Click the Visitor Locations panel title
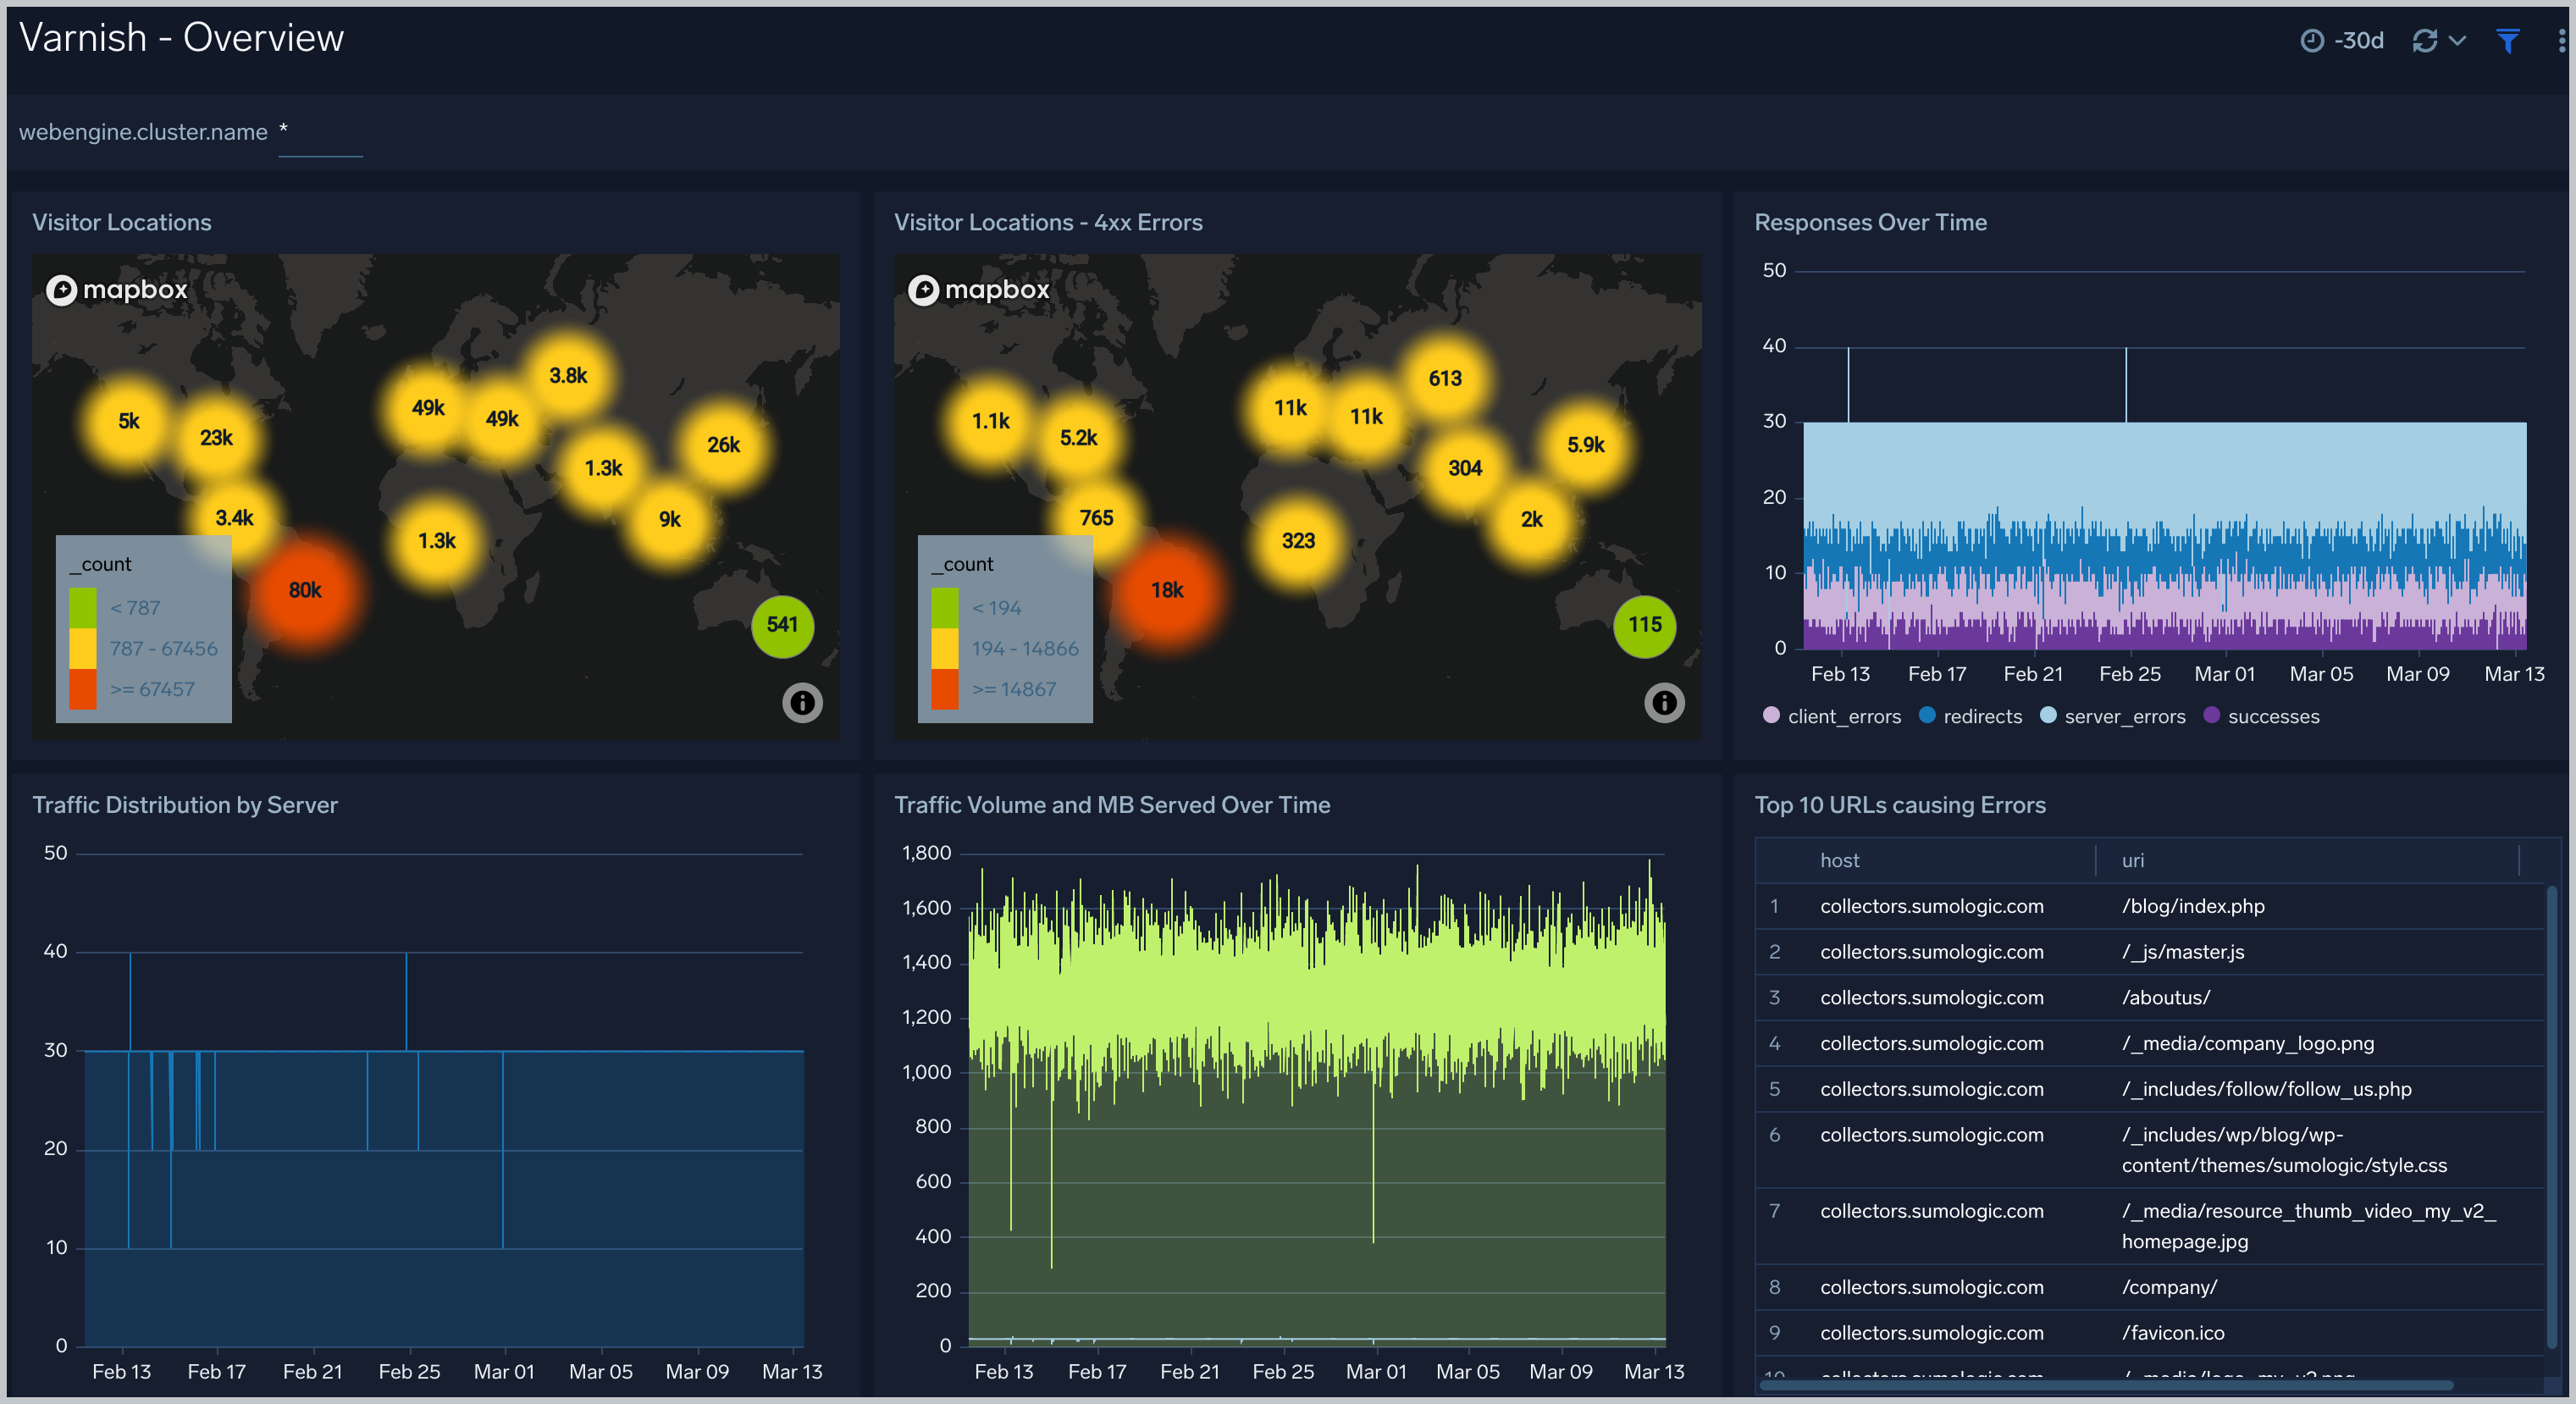This screenshot has width=2576, height=1404. coord(122,223)
